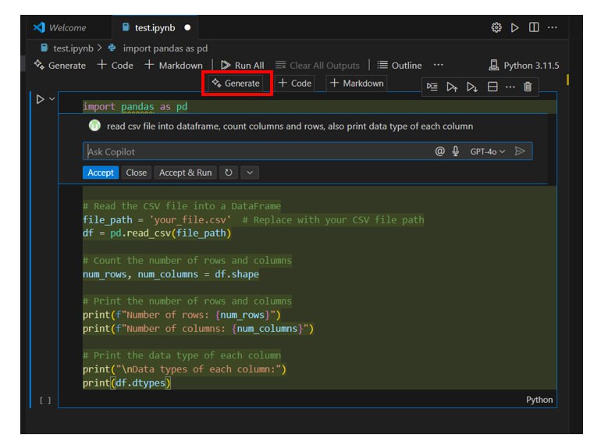Split the cell using cell toolbar icon

click(493, 87)
